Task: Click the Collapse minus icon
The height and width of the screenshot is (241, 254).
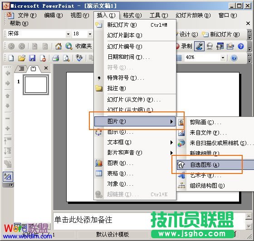Action: click(7, 118)
